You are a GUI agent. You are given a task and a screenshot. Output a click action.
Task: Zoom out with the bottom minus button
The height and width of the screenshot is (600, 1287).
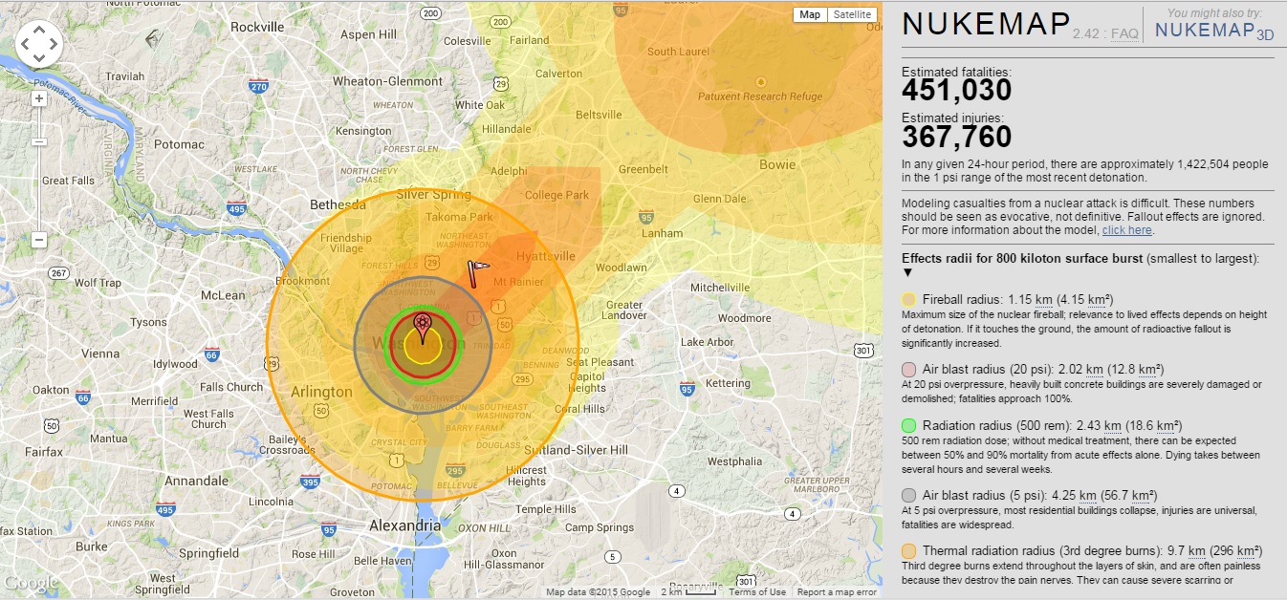(x=39, y=240)
